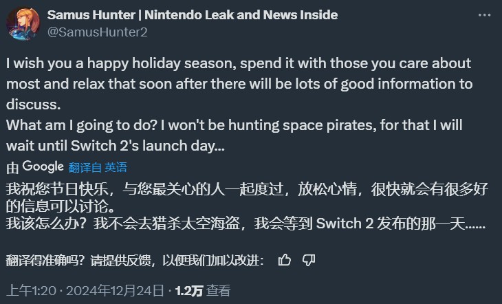502x304 pixels.
Task: Open the Samus Hunter display name link
Action: click(192, 15)
